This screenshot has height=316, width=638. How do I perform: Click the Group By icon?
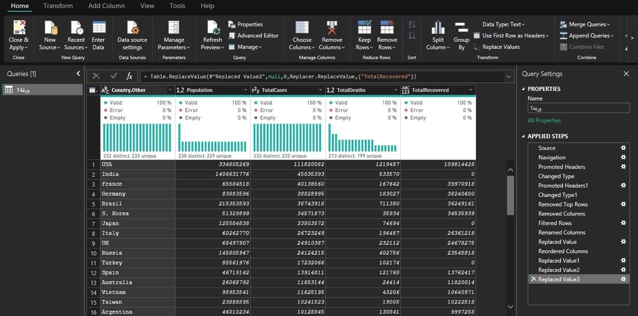coord(461,28)
